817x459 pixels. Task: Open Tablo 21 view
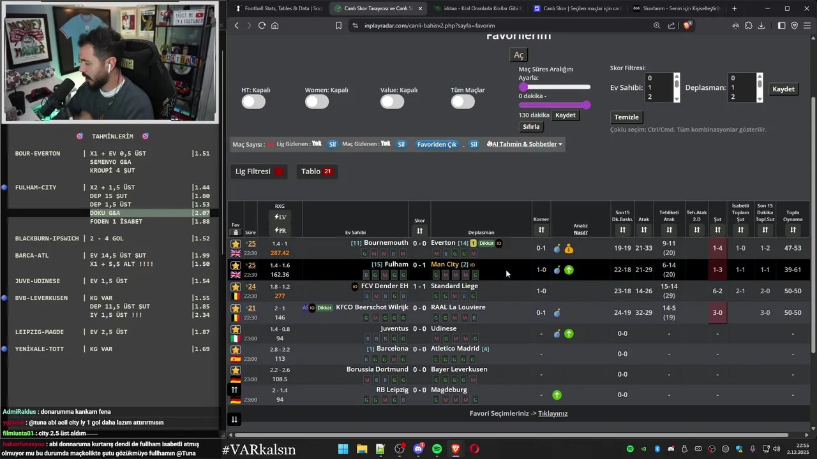317,171
